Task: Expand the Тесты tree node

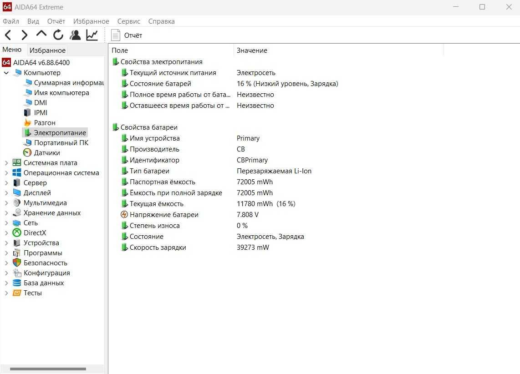Action: coord(6,293)
